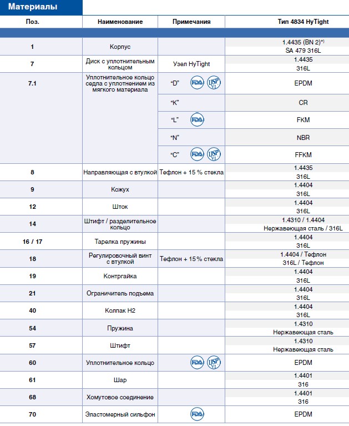Click Тефлон + 15 % стекла in row 18
Screen dimensions: 349x426
click(191, 259)
